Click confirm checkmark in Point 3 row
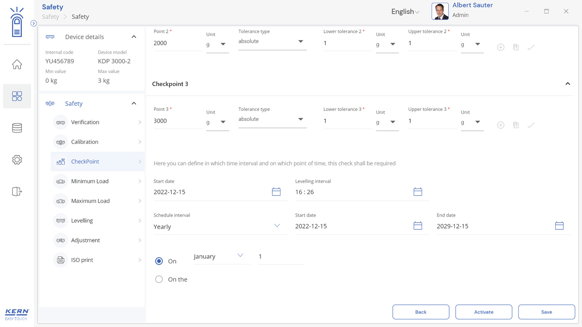Screen dimensions: 582x327 [x=531, y=125]
